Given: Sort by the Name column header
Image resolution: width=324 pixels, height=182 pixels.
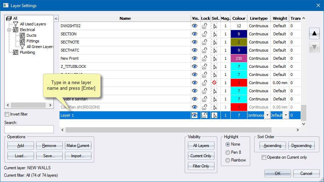Looking at the screenshot, I should pos(125,18).
